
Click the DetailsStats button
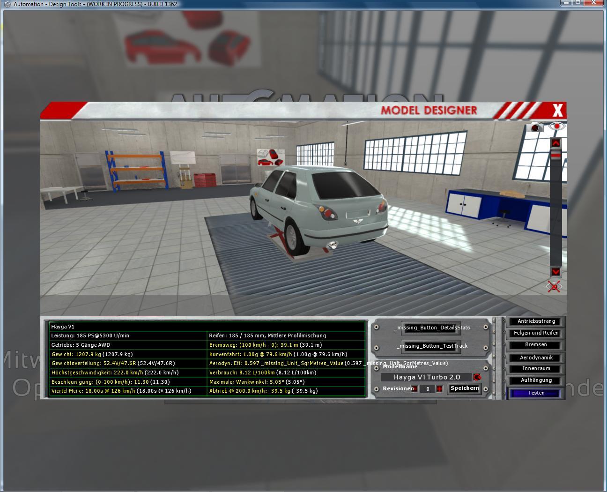[431, 328]
